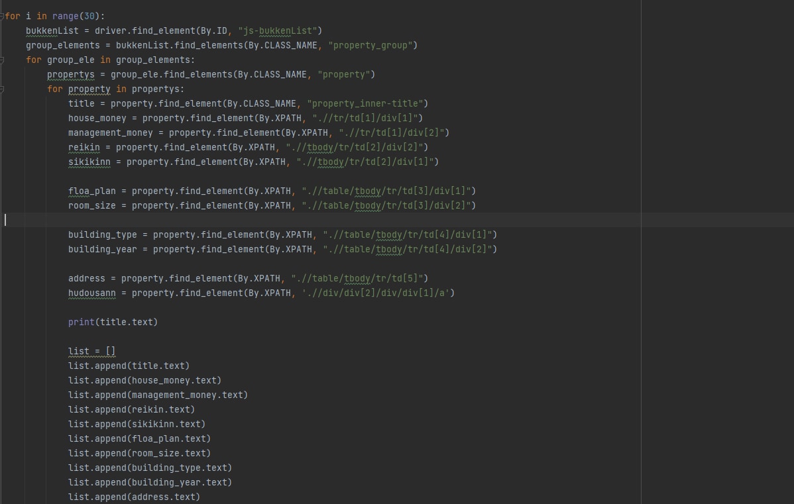
Task: Click the line list.append(room_size.text)
Action: pos(139,454)
